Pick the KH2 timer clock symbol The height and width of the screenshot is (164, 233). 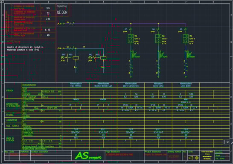coord(90,58)
